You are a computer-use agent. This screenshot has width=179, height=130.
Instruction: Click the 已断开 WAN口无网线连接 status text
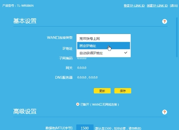(x=100, y=105)
